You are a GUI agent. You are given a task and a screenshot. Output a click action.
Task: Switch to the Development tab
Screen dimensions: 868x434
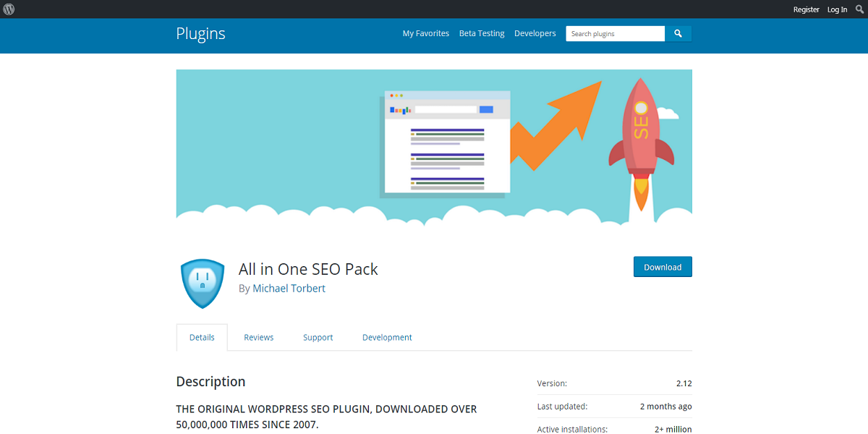click(x=387, y=337)
